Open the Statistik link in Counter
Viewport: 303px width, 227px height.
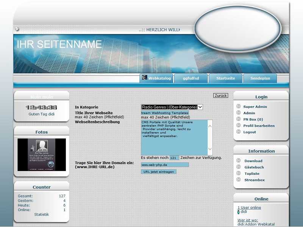pyautogui.click(x=42, y=215)
